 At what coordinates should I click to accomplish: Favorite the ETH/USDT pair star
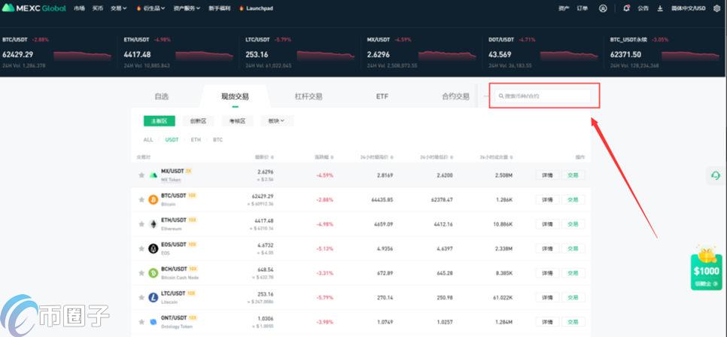point(141,224)
